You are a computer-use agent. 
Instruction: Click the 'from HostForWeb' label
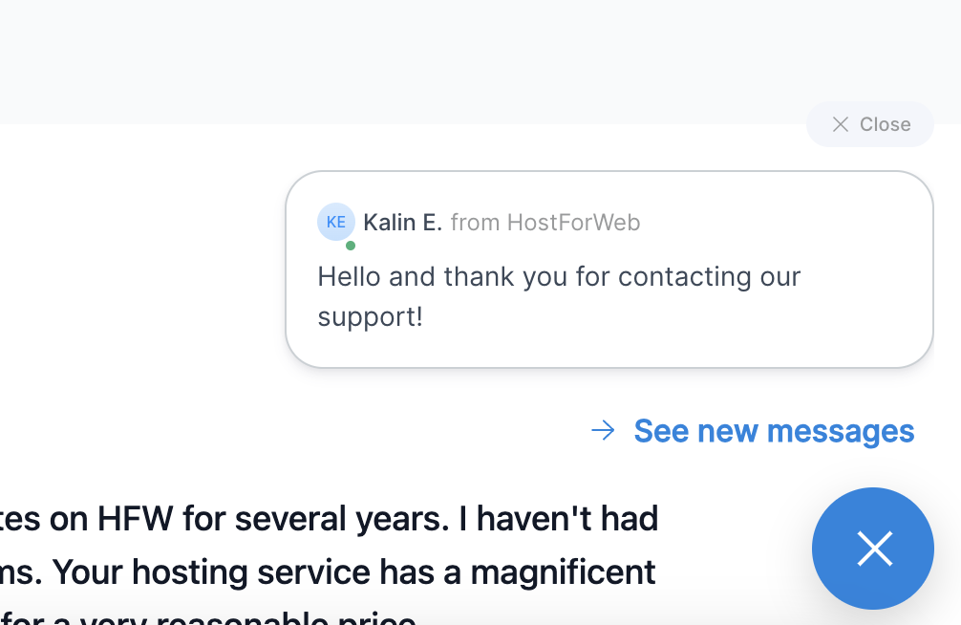pyautogui.click(x=545, y=223)
